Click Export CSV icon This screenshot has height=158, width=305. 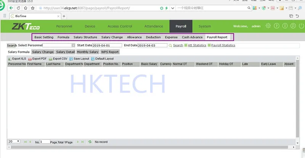[x=50, y=59]
